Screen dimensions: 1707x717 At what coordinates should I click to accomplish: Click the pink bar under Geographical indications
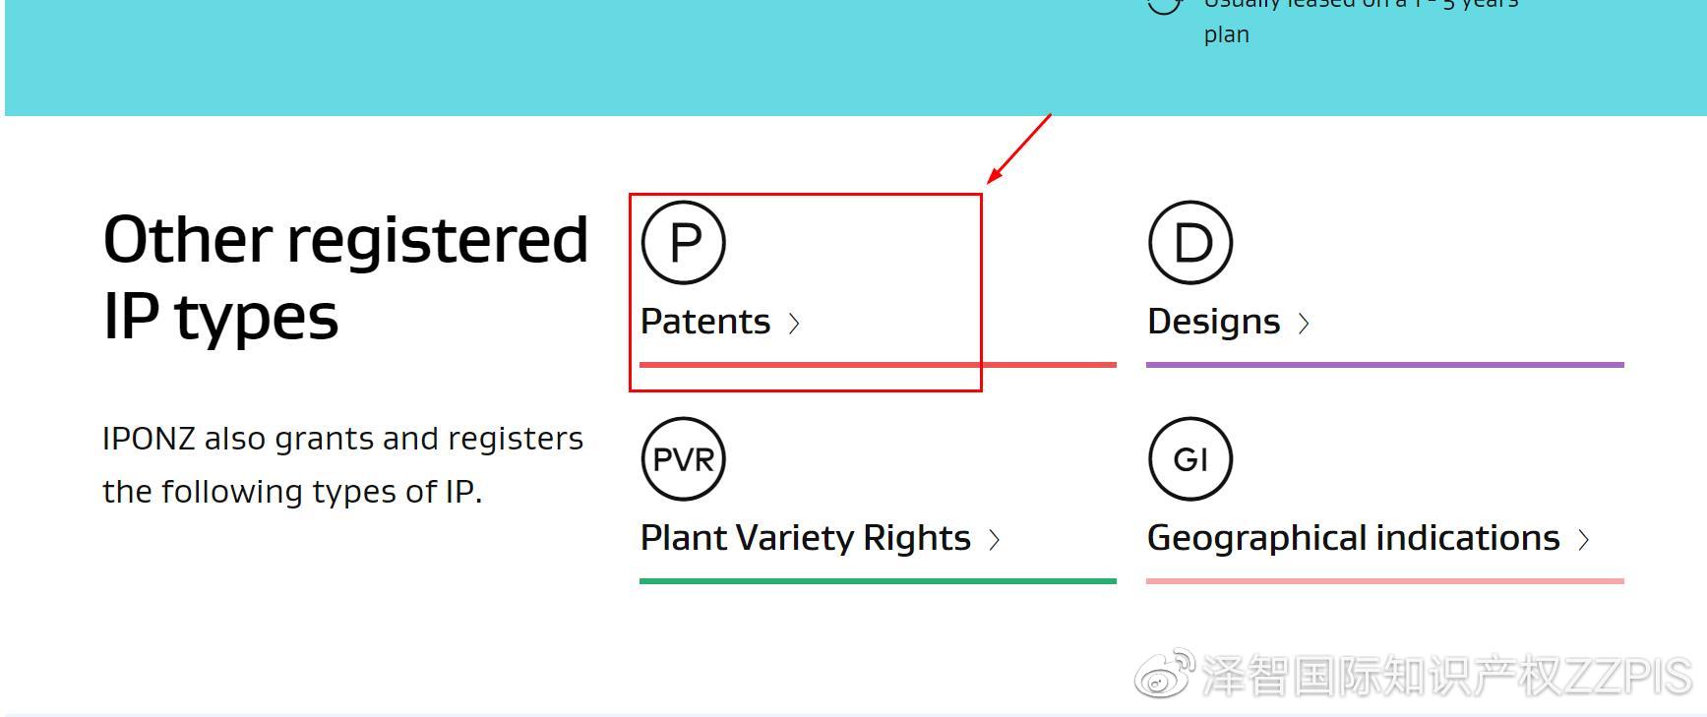coord(1385,581)
